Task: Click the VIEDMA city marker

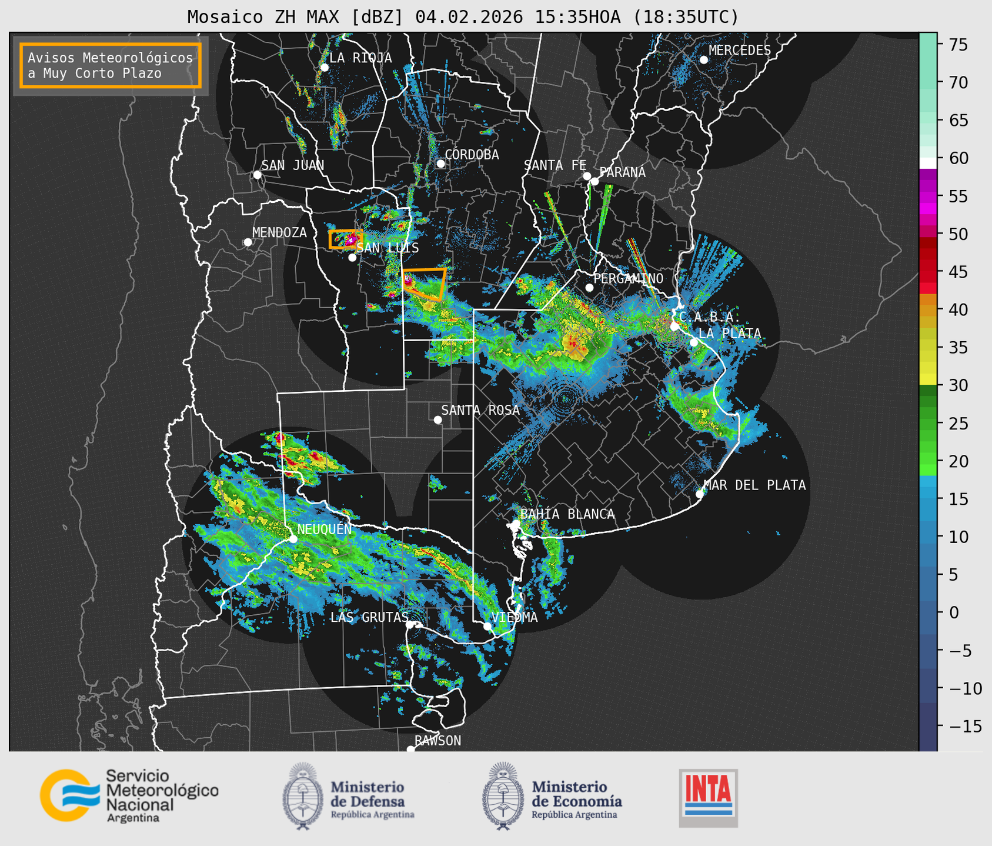Action: (487, 626)
